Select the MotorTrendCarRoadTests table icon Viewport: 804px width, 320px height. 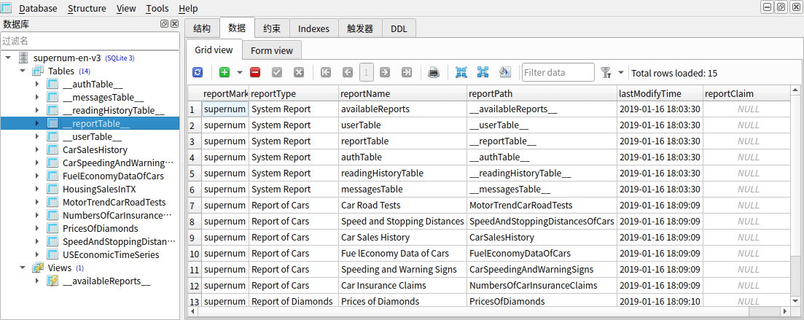(52, 202)
